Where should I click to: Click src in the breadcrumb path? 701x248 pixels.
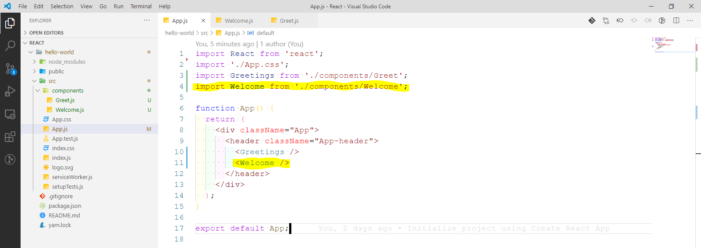[205, 33]
